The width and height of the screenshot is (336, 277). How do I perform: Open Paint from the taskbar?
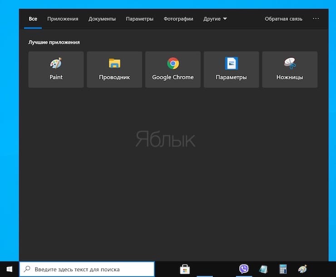click(302, 269)
